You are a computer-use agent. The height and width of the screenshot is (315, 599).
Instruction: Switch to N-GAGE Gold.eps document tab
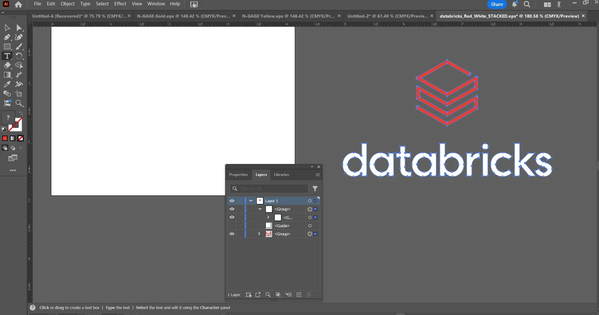tap(184, 16)
